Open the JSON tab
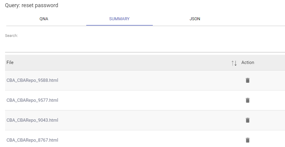Screen dimensions: 285x147 pos(195,19)
